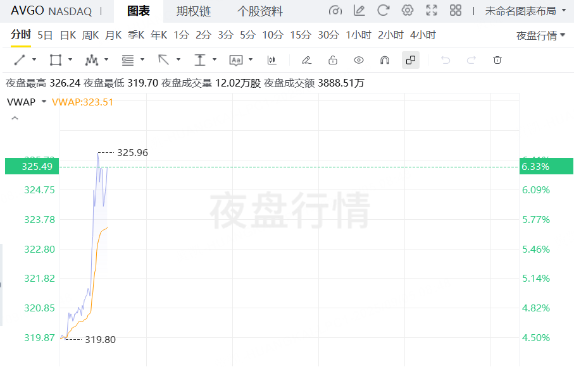Click the 325.49 current price label

(32, 167)
